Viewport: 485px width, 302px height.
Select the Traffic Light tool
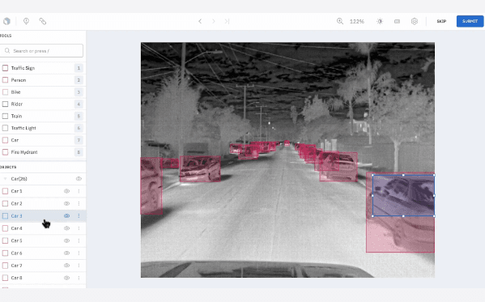point(43,128)
